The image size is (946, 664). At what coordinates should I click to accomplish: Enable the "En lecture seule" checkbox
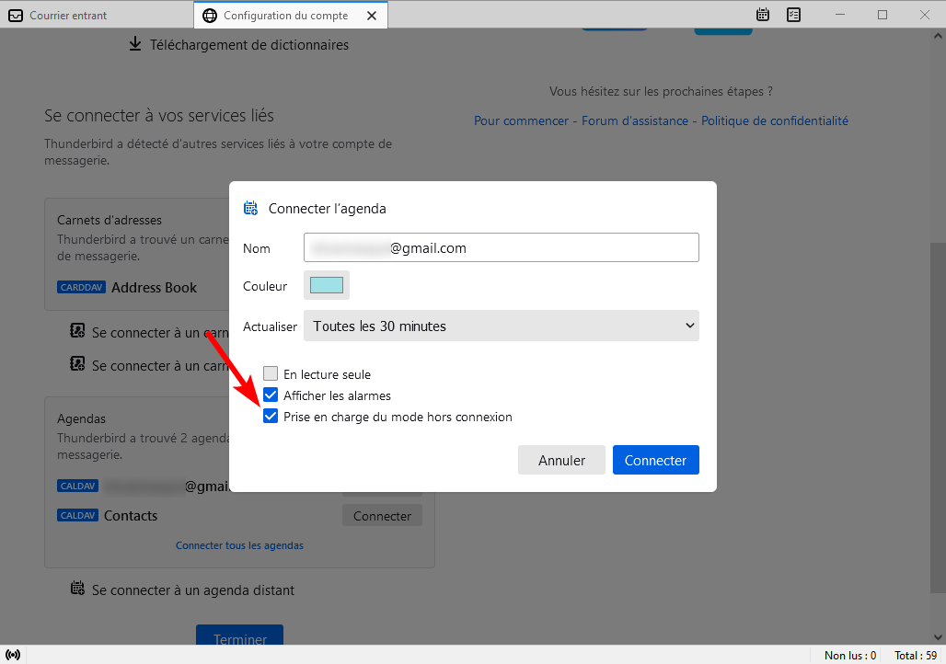pyautogui.click(x=271, y=374)
